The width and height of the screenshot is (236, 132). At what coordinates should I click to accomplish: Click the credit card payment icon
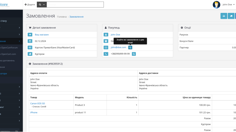[30, 48]
